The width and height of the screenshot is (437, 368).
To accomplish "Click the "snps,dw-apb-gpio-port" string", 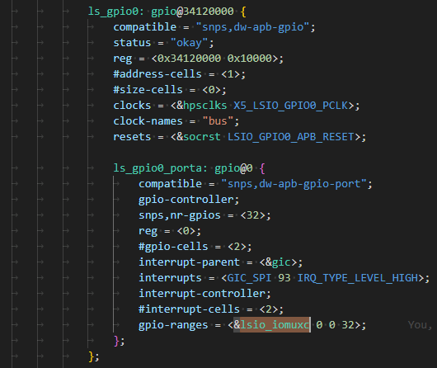I will pyautogui.click(x=294, y=184).
